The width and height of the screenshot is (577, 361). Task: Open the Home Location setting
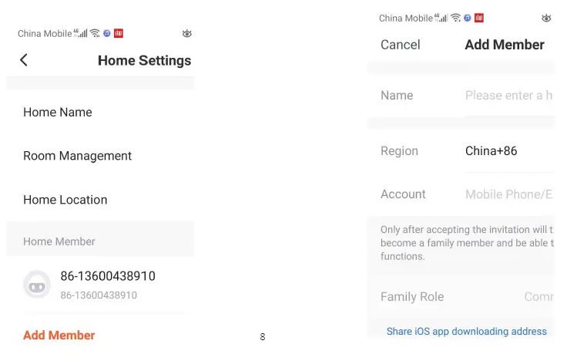65,200
